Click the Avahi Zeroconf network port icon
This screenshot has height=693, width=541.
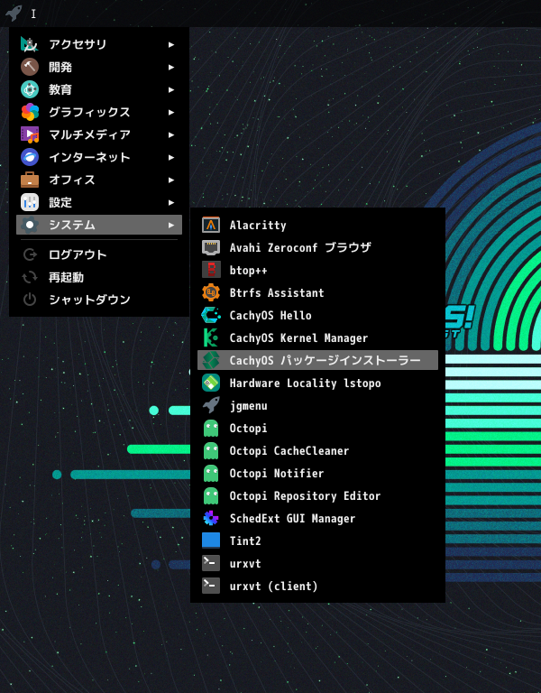click(x=211, y=247)
